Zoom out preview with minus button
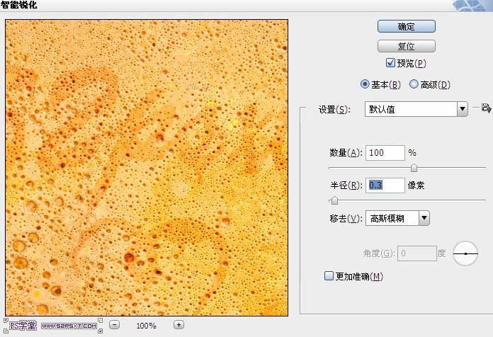This screenshot has height=337, width=493. coord(115,325)
